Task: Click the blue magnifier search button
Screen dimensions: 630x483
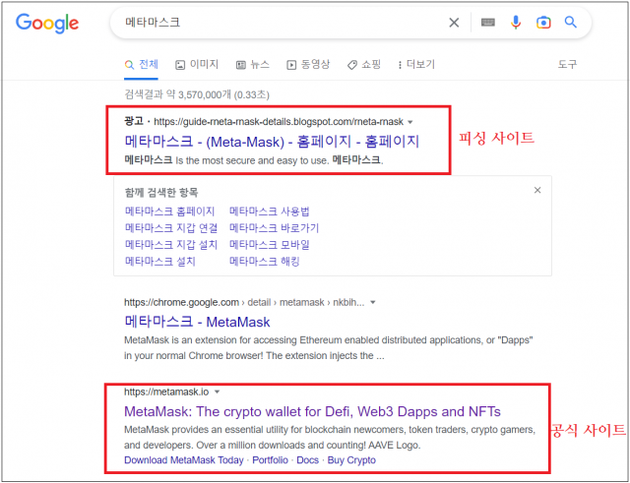Action: click(570, 23)
